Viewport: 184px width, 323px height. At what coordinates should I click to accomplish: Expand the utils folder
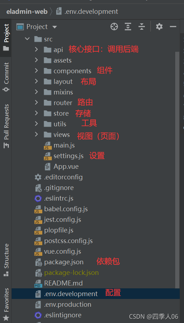tap(37, 123)
